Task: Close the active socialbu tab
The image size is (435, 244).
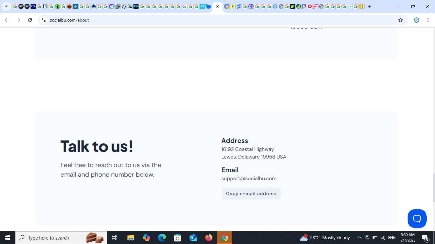Action: click(x=217, y=6)
